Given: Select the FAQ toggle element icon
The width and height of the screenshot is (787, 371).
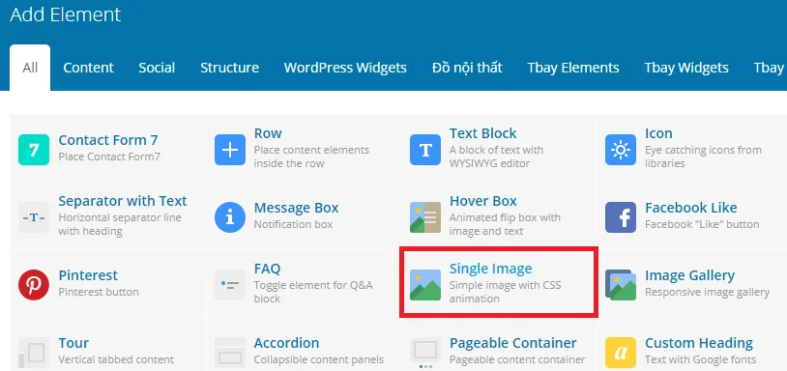Looking at the screenshot, I should pyautogui.click(x=230, y=285).
